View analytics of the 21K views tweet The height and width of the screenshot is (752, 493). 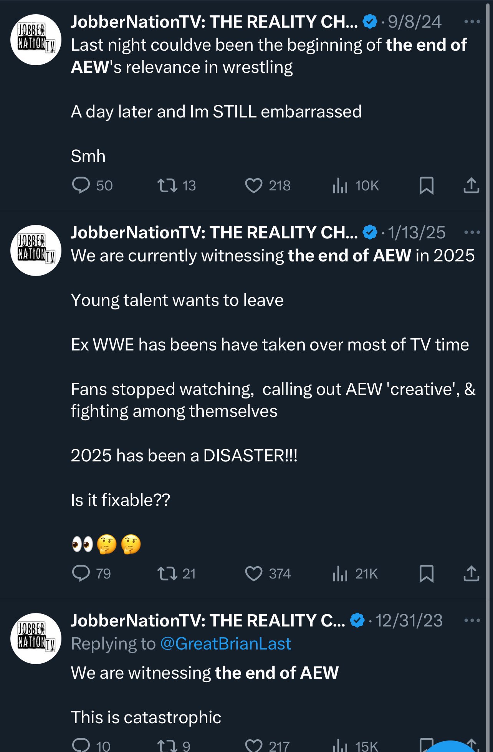point(340,574)
